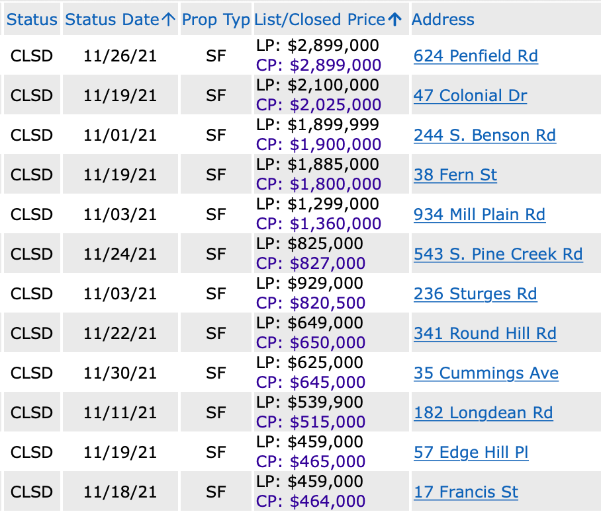View the 934 Mill Plain Rd listing
Screen dimensions: 601x522
click(x=479, y=215)
